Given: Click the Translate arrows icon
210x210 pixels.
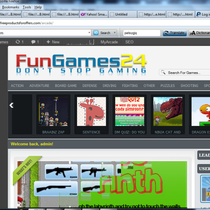Looking at the screenshot, I should tap(167, 33).
